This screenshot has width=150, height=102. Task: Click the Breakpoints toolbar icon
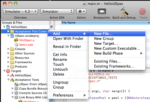click(102, 12)
